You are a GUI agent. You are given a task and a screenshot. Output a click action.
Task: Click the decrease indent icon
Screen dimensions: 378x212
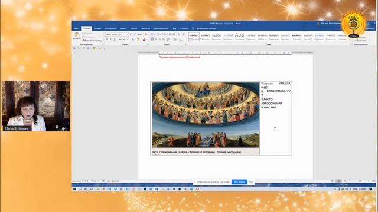[170, 34]
